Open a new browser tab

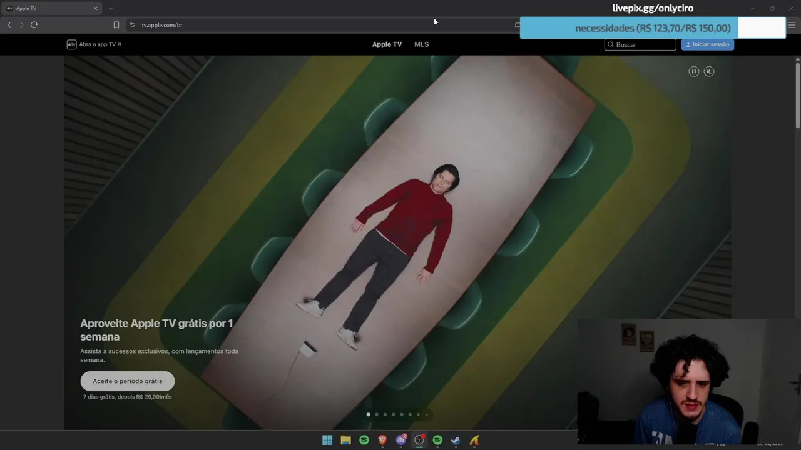110,8
